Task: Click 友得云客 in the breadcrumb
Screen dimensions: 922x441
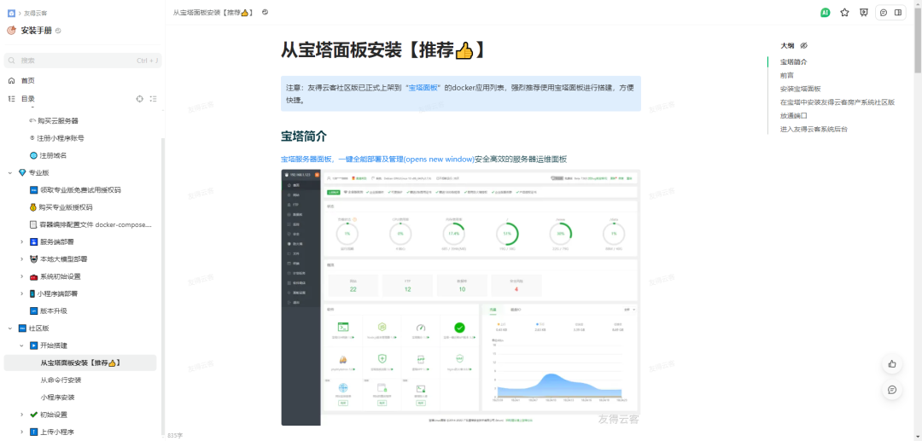Action: 35,12
